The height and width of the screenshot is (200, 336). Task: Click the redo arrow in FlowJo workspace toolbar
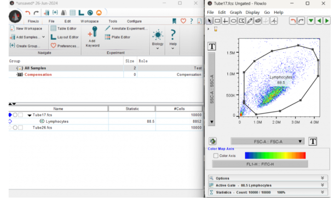tap(36, 13)
